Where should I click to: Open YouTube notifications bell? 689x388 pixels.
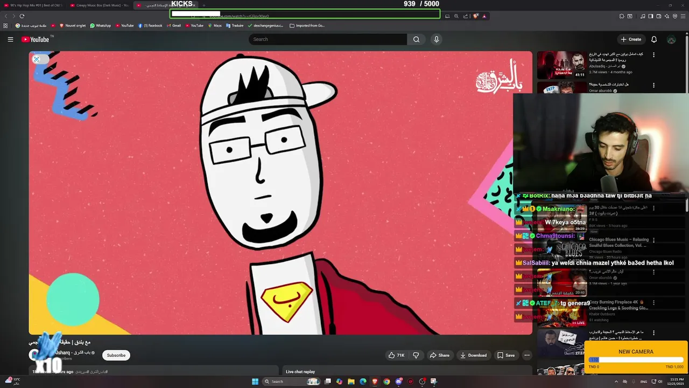coord(654,39)
